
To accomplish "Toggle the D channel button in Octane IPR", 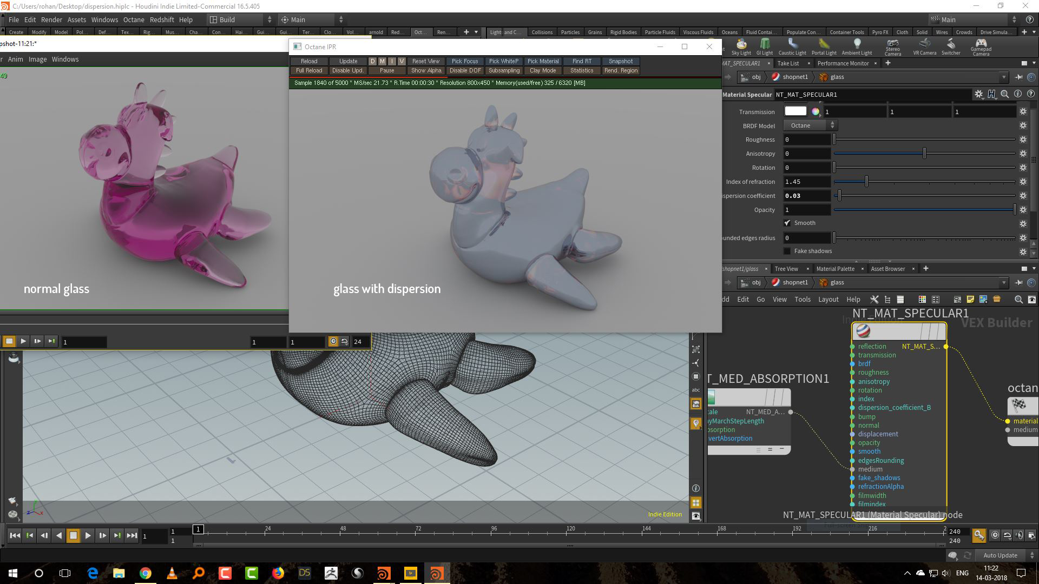I will coord(372,61).
